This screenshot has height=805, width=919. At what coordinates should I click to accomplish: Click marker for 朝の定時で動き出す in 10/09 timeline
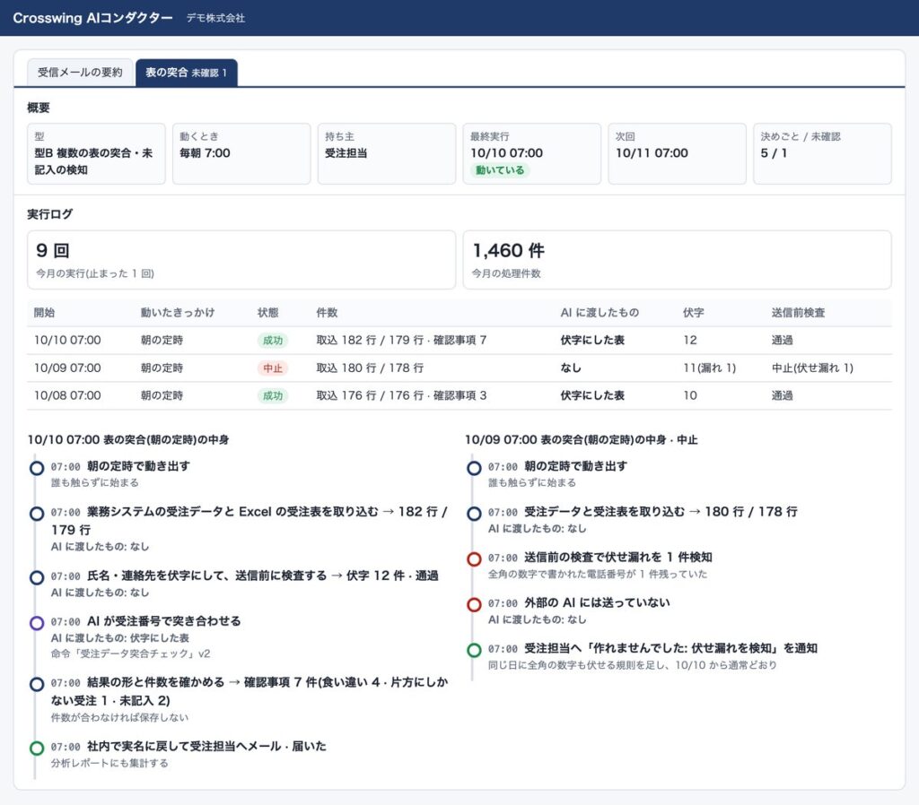tap(474, 468)
